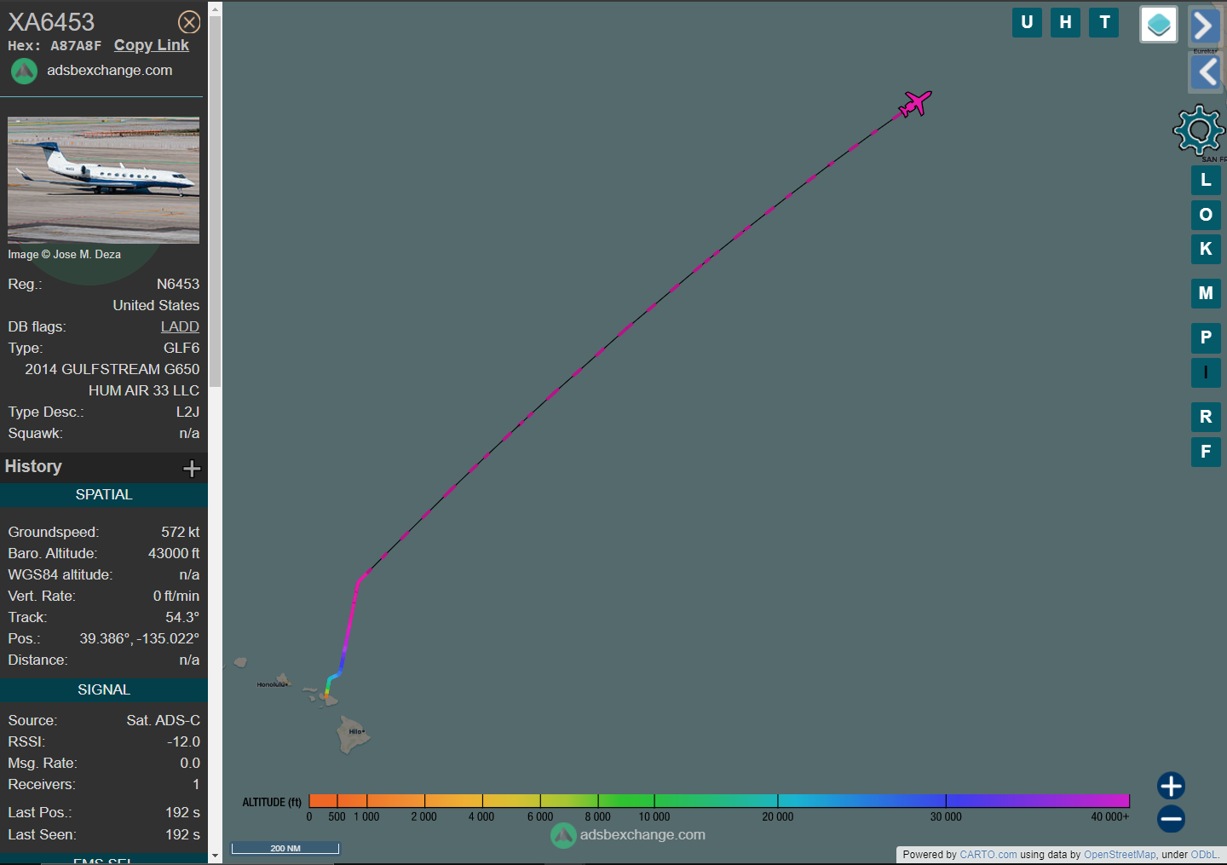Click the info panel scrollbar thumb
This screenshot has width=1227, height=865.
[215, 201]
